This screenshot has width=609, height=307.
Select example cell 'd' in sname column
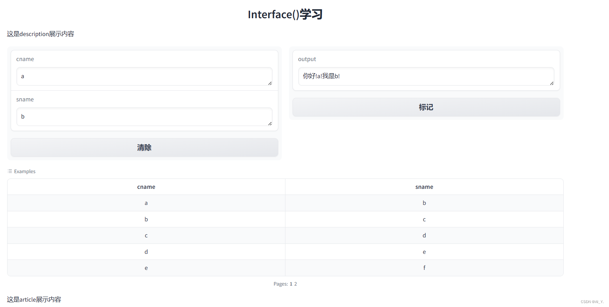point(424,235)
